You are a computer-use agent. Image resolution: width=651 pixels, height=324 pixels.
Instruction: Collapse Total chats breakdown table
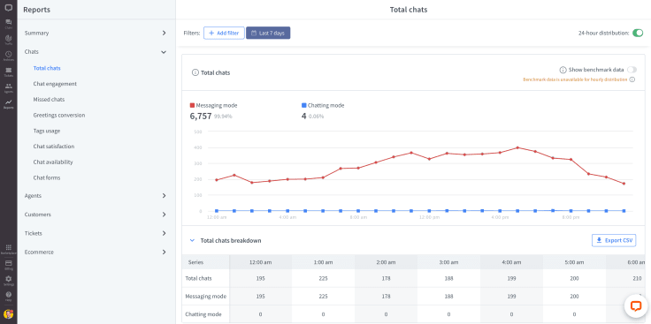192,240
